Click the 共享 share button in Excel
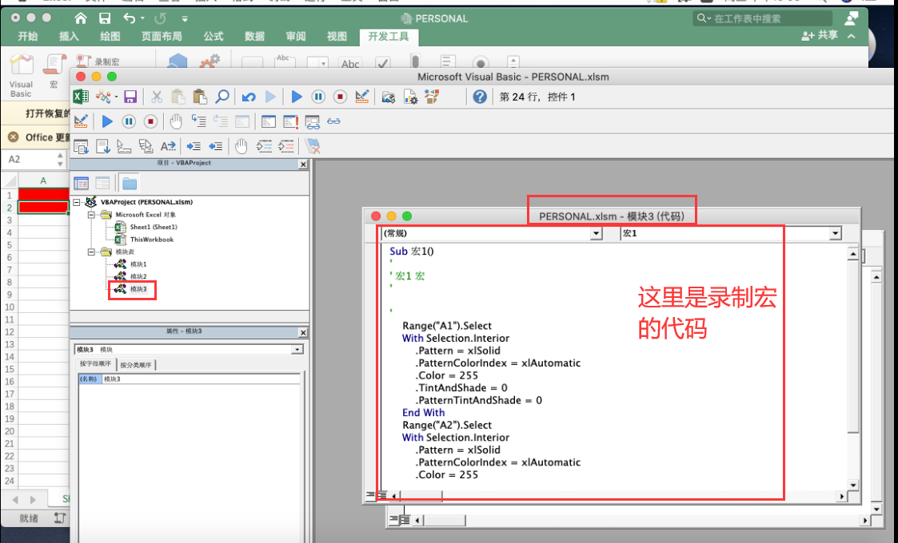Screen dimensions: 898x543 pos(820,35)
